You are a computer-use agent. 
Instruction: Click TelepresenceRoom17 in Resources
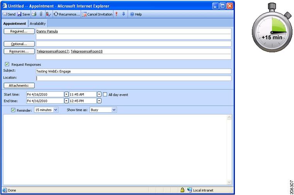[53, 51]
